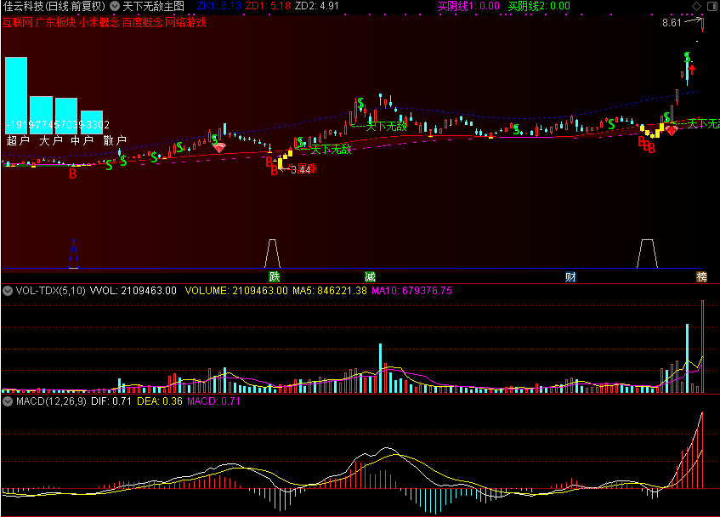The width and height of the screenshot is (720, 517).
Task: Click the 佳云科技(日线.前复权) stock title
Action: pos(54,6)
